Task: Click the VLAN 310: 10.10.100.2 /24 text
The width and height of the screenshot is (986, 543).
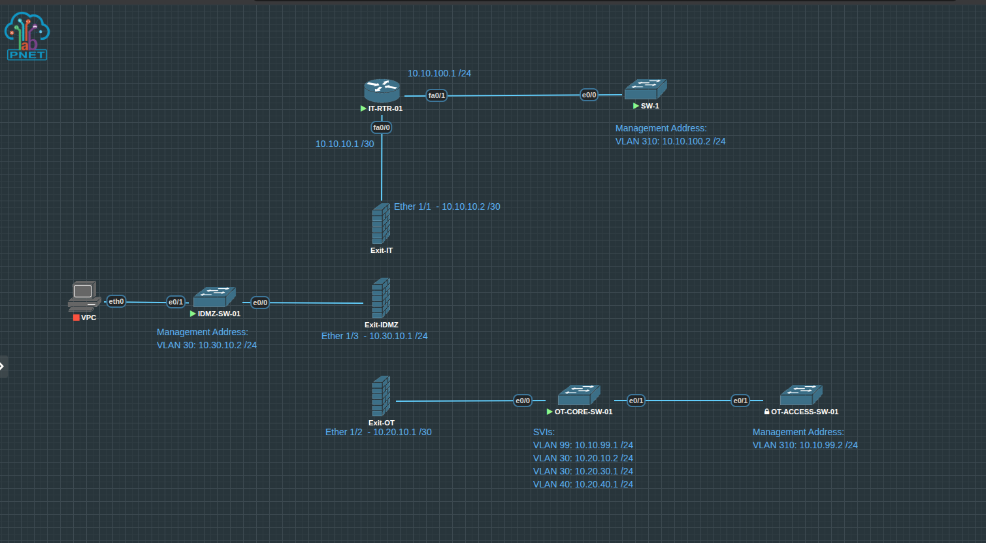Action: click(670, 141)
